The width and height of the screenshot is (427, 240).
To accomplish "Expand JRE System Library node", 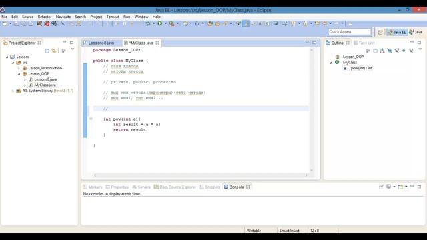I will pos(13,91).
